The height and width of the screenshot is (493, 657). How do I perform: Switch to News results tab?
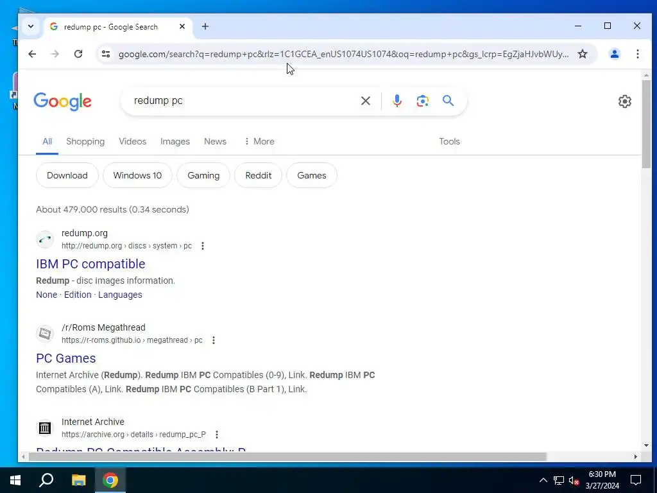215,142
